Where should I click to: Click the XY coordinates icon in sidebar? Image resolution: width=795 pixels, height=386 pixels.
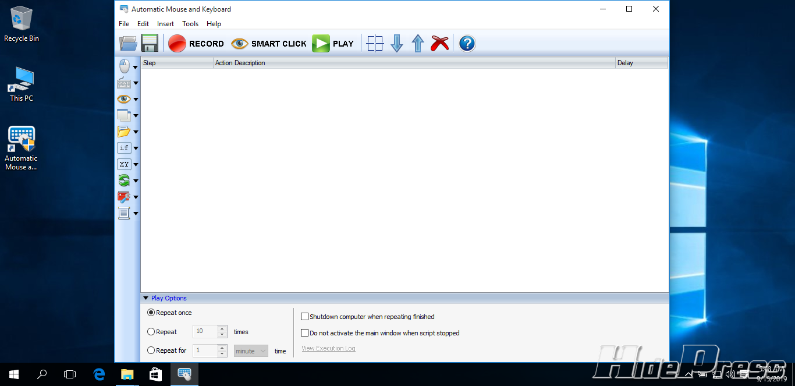(124, 164)
